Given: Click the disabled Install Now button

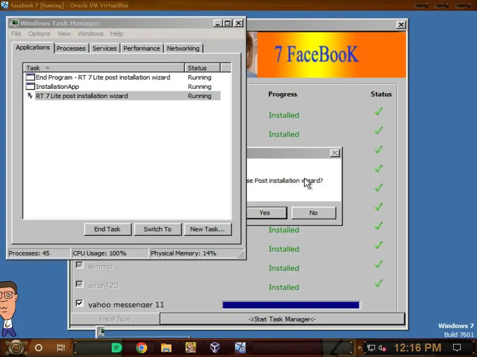Looking at the screenshot, I should 115,319.
